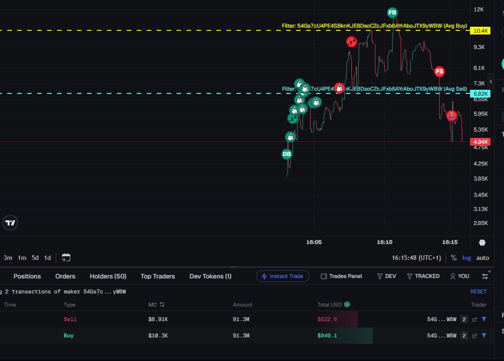
Task: Click the red 4.94K current price label
Action: 480,141
